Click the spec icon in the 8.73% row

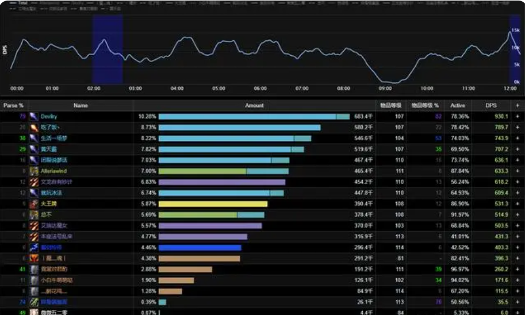34,128
